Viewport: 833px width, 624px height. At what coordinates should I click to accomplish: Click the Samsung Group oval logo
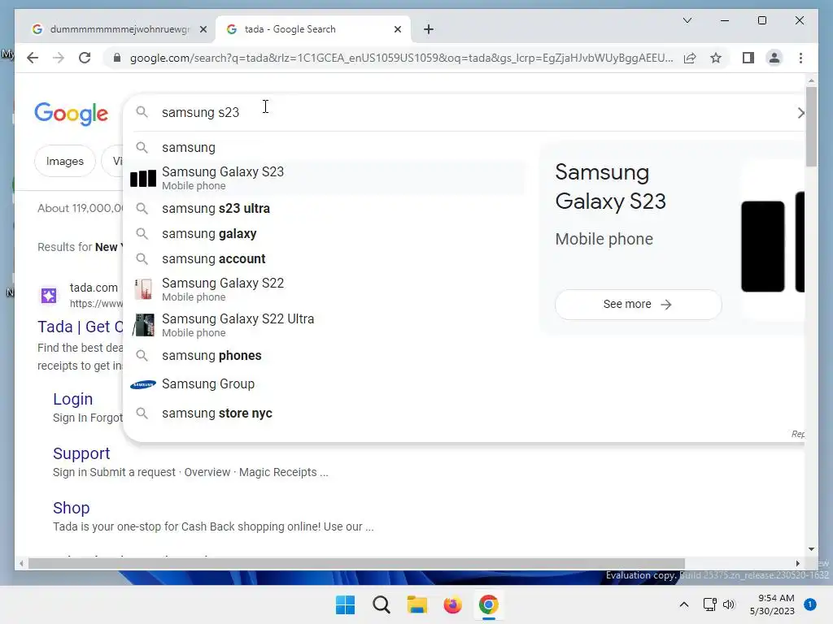coord(143,384)
